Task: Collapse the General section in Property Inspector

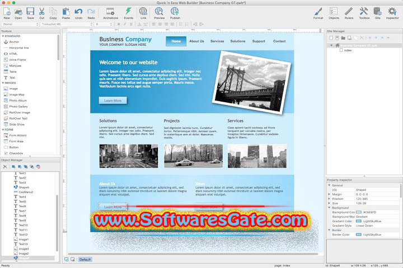Action: pyautogui.click(x=329, y=185)
